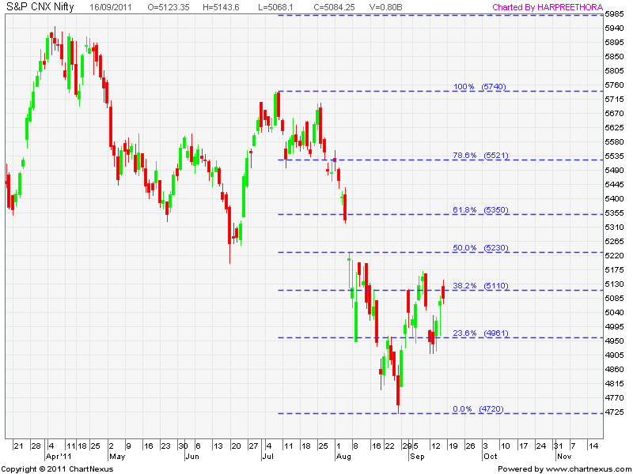
Task: Click the 5085 price axis label
Action: tap(614, 299)
